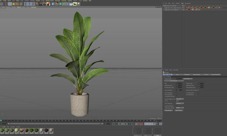Add a Light object
This screenshot has height=136, width=227.
(78, 4)
